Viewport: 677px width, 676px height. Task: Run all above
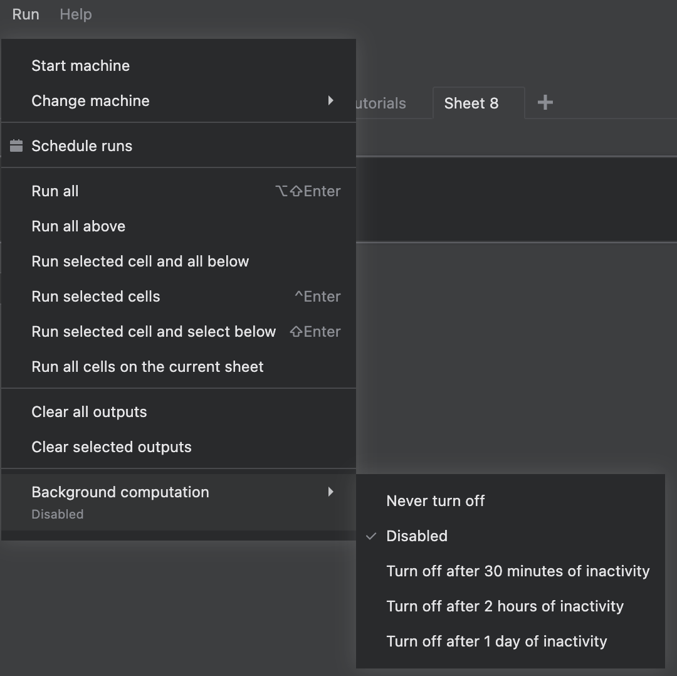pyautogui.click(x=78, y=226)
